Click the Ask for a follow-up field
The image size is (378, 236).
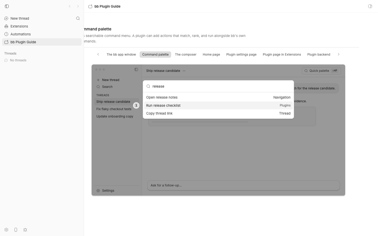[x=244, y=185]
